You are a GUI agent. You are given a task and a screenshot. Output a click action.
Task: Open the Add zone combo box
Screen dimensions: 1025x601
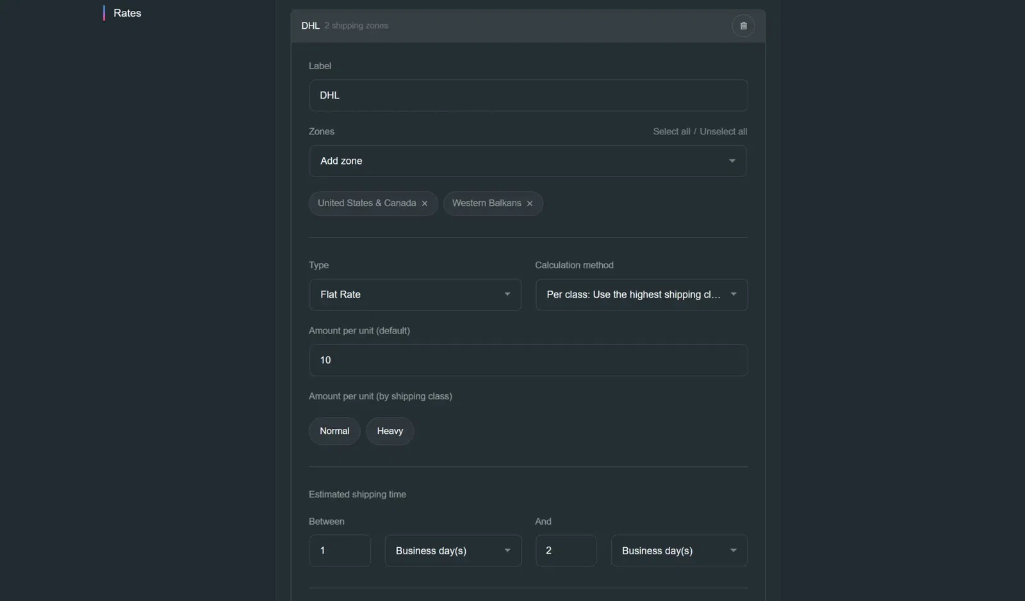click(x=528, y=161)
